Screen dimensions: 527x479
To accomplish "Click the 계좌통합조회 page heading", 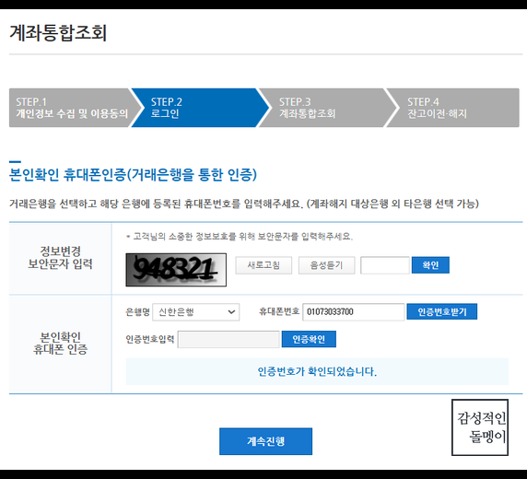I will [58, 32].
